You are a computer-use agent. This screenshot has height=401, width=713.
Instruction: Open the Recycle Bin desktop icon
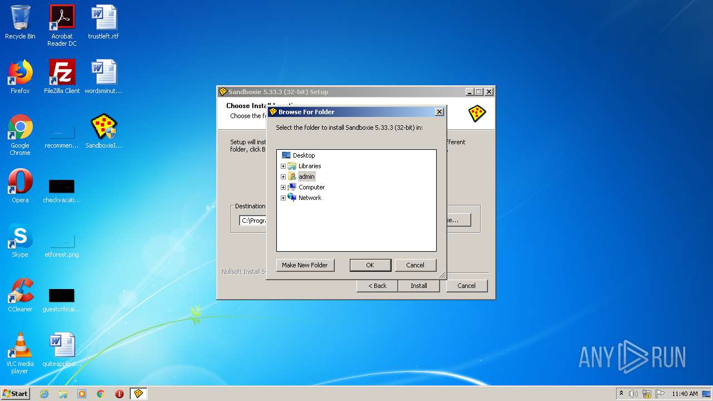[x=20, y=22]
